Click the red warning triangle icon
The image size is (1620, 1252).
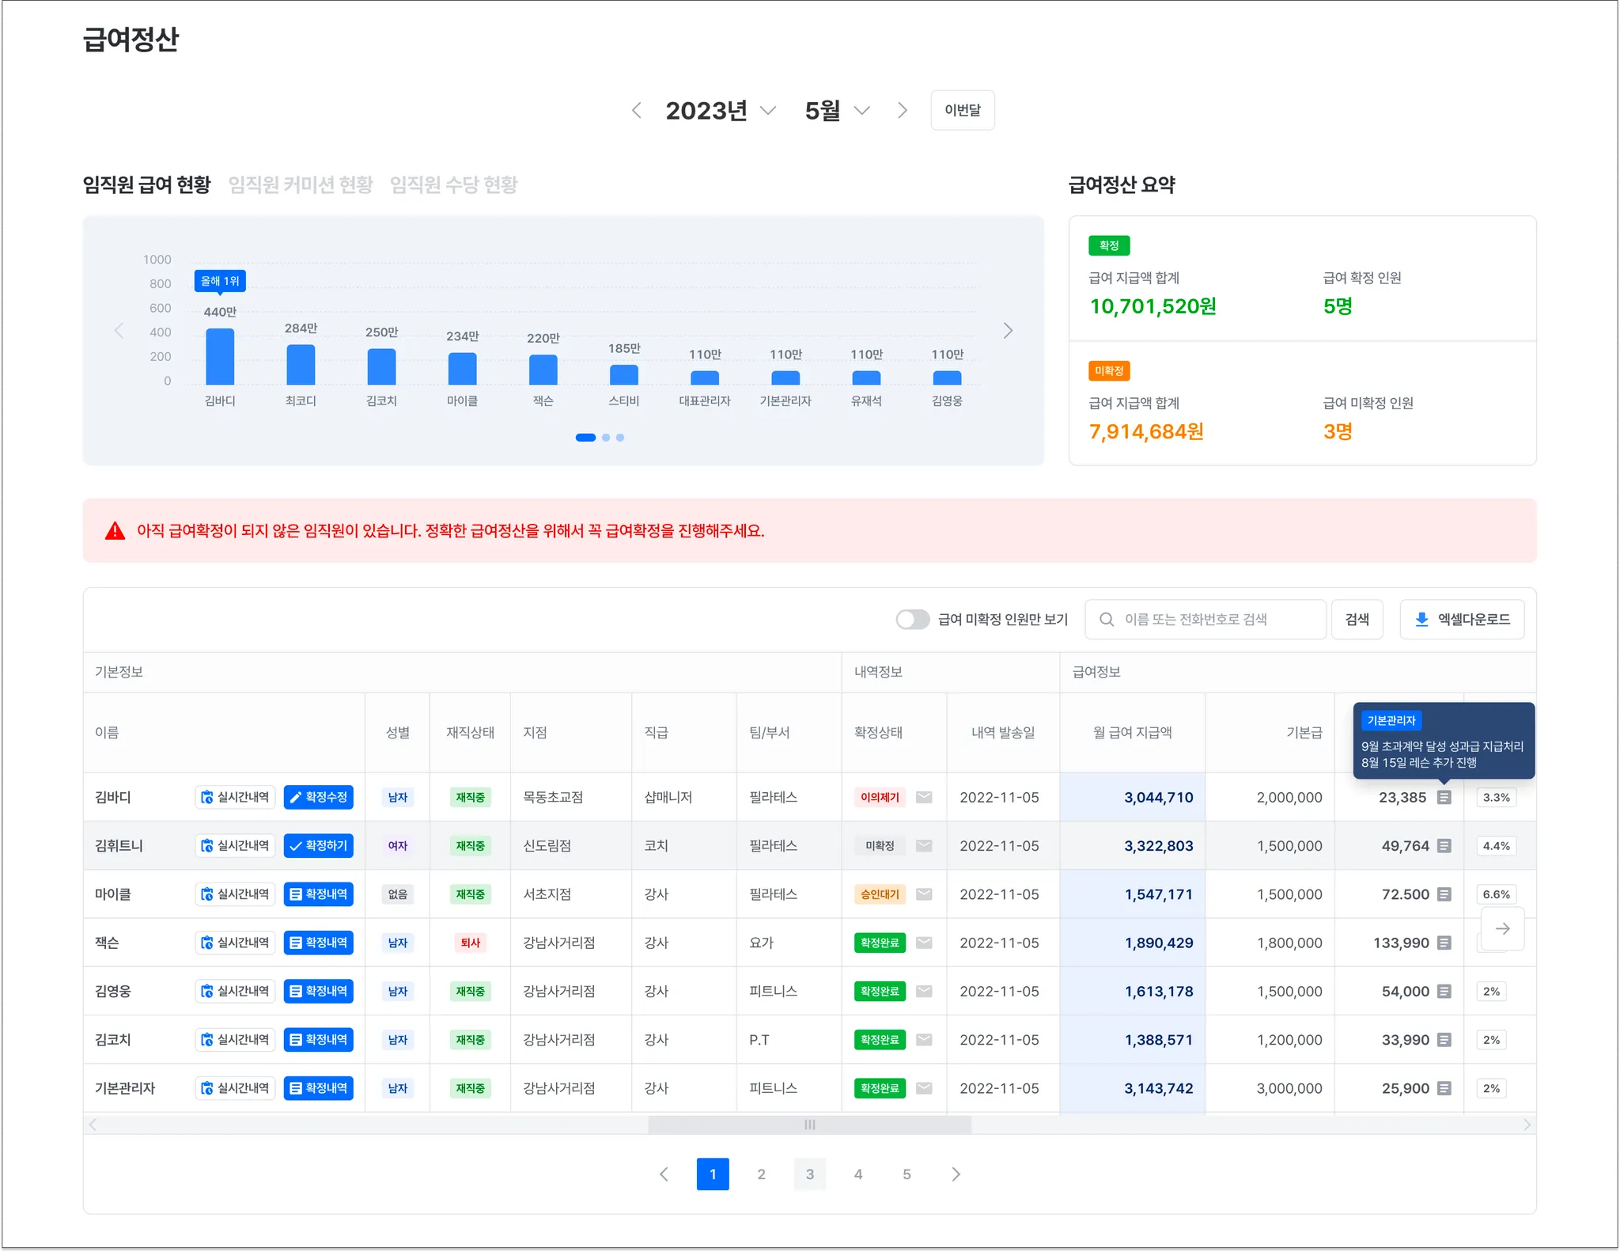point(115,531)
